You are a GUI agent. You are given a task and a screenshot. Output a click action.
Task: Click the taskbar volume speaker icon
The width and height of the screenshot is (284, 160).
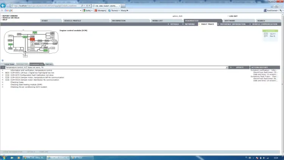click(264, 158)
